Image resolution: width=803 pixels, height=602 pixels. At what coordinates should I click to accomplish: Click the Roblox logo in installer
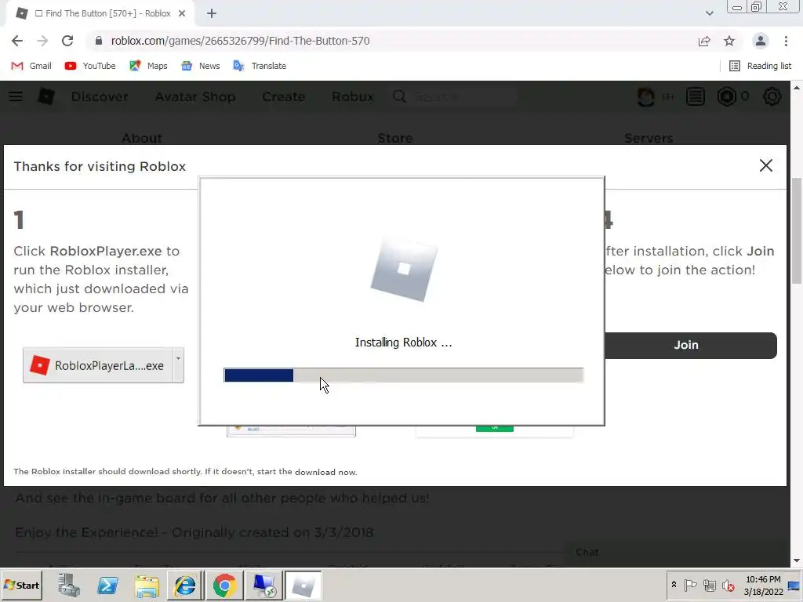[404, 270]
